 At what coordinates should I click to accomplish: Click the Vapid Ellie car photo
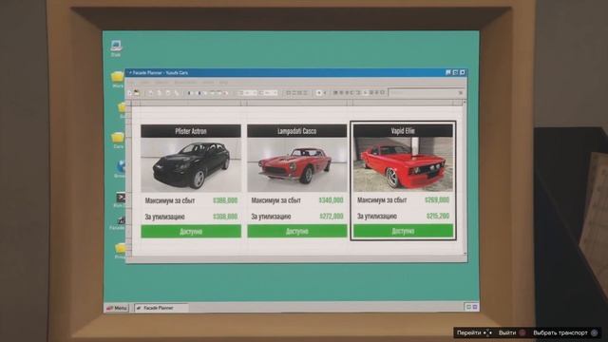(x=403, y=164)
